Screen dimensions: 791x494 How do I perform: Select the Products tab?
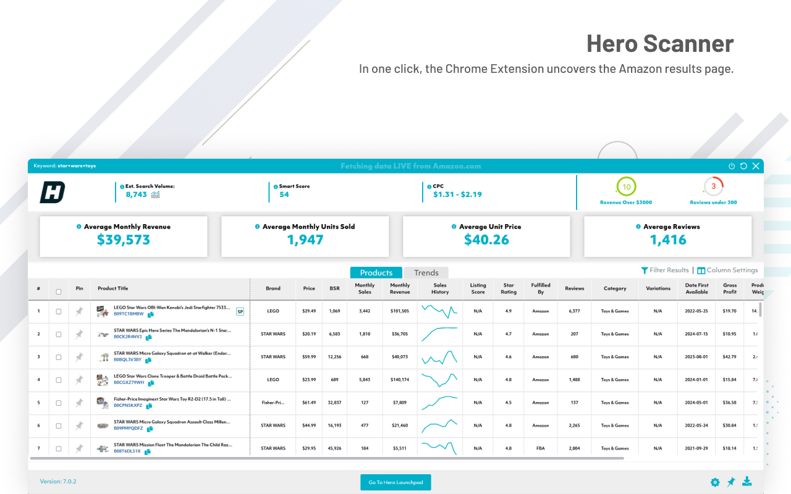click(376, 272)
